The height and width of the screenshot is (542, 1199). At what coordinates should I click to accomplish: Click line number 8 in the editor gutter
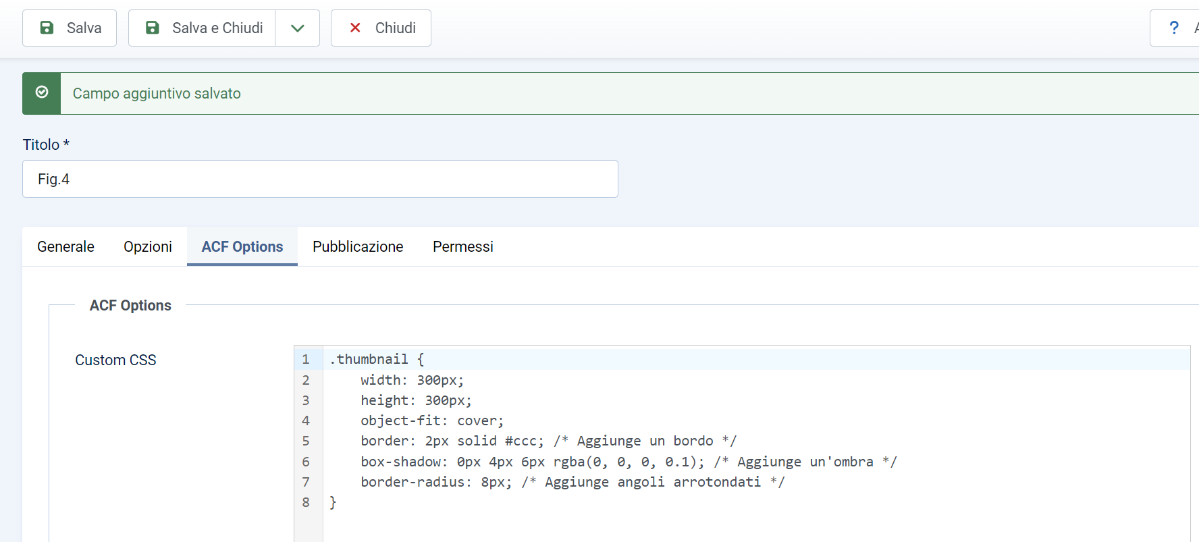click(306, 502)
